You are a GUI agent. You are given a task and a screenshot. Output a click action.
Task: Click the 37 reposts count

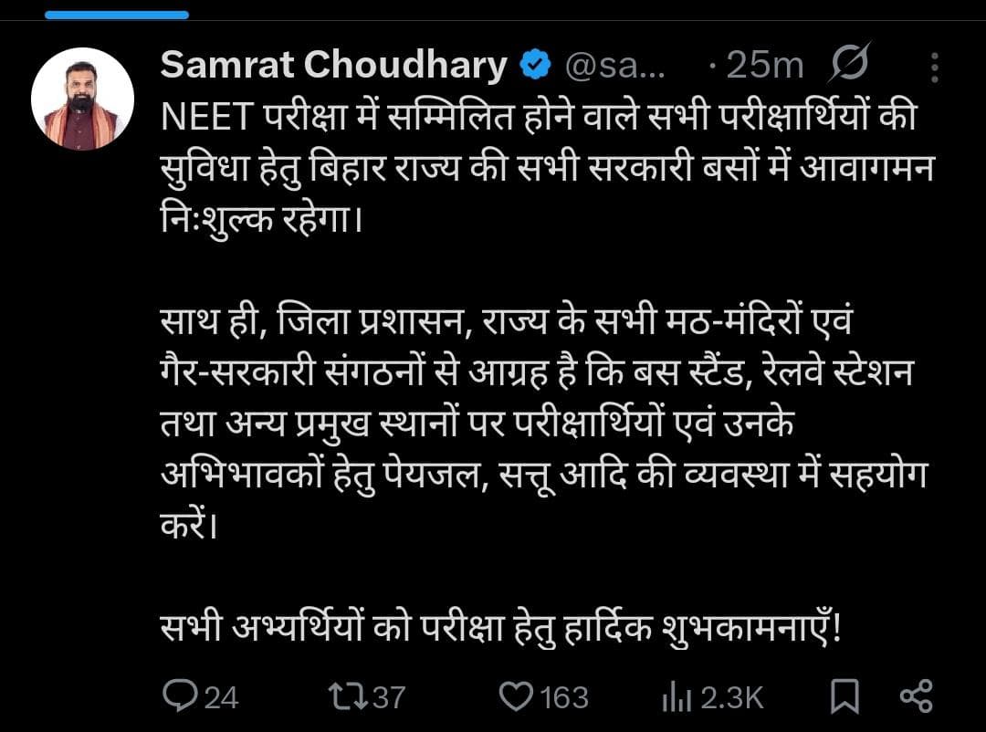[x=389, y=698]
